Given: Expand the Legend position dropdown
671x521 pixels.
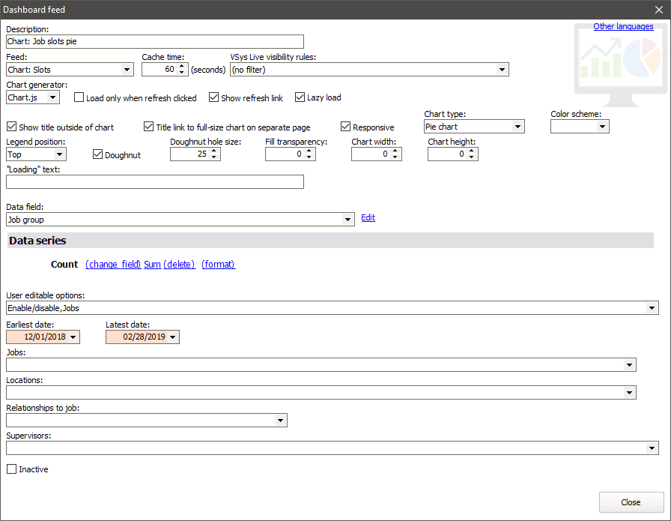Looking at the screenshot, I should (60, 154).
